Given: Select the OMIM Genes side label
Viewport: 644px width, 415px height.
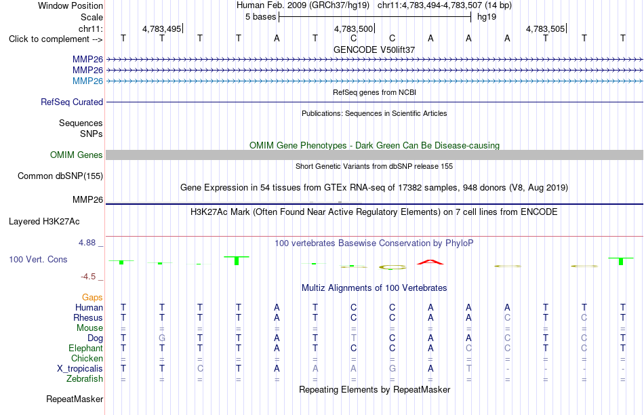Looking at the screenshot, I should [77, 155].
